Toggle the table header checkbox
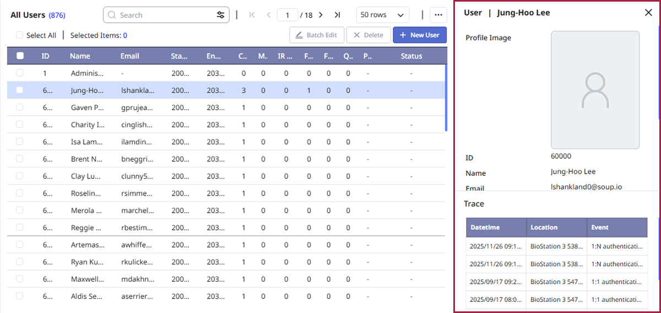This screenshot has width=661, height=313. pyautogui.click(x=20, y=56)
